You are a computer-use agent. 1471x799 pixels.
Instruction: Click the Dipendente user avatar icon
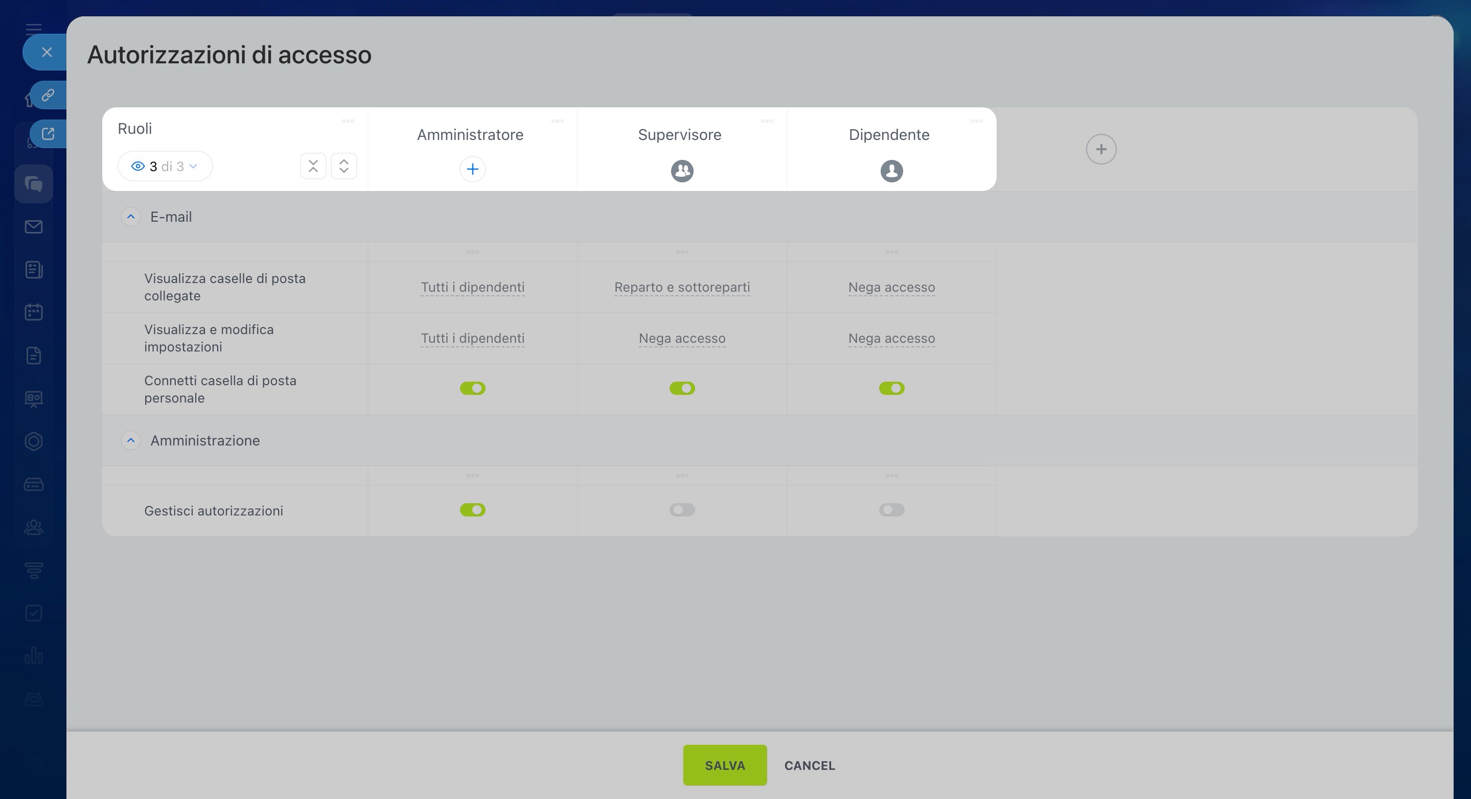[x=891, y=171]
